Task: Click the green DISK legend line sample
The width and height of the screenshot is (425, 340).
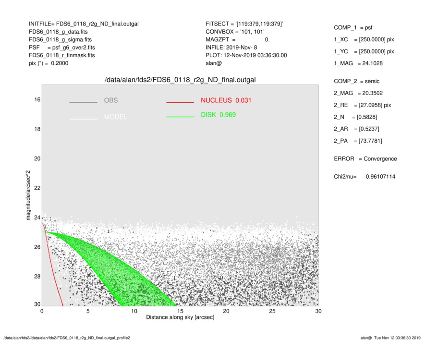Action: 180,117
